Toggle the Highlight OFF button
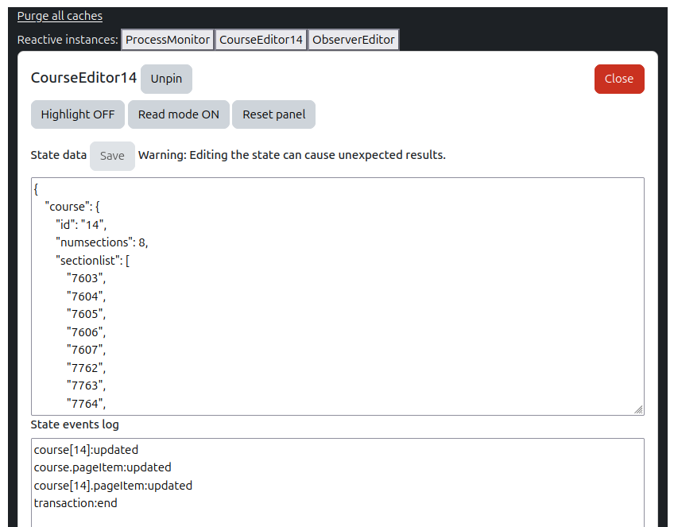 78,114
